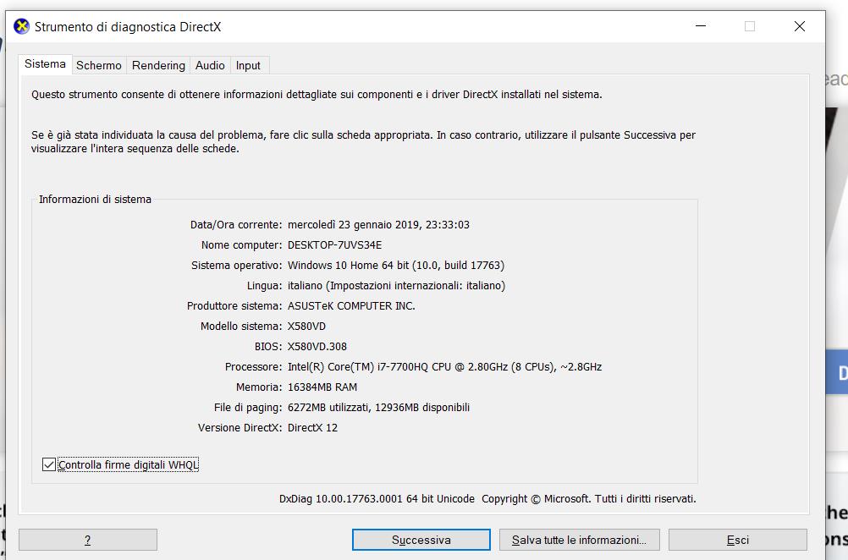Click the Data/Ora corrente label

point(236,224)
